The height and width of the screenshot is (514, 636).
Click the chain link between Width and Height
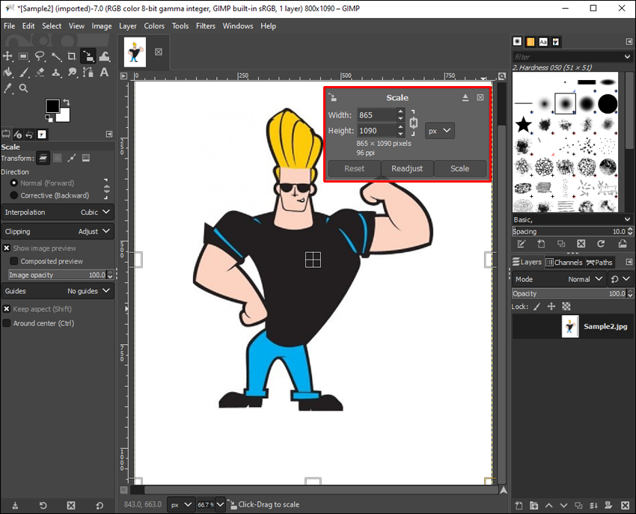(413, 123)
